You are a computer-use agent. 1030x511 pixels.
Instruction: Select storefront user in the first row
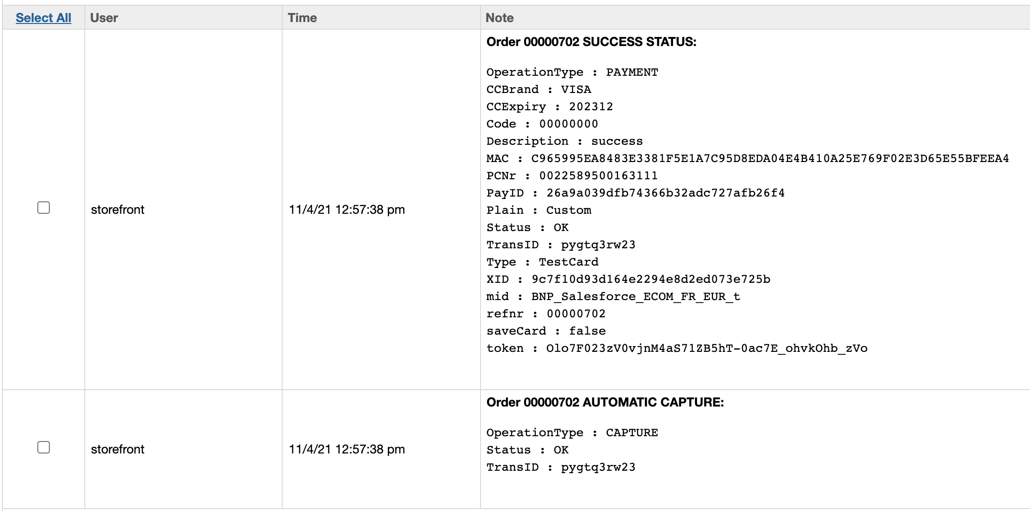117,209
